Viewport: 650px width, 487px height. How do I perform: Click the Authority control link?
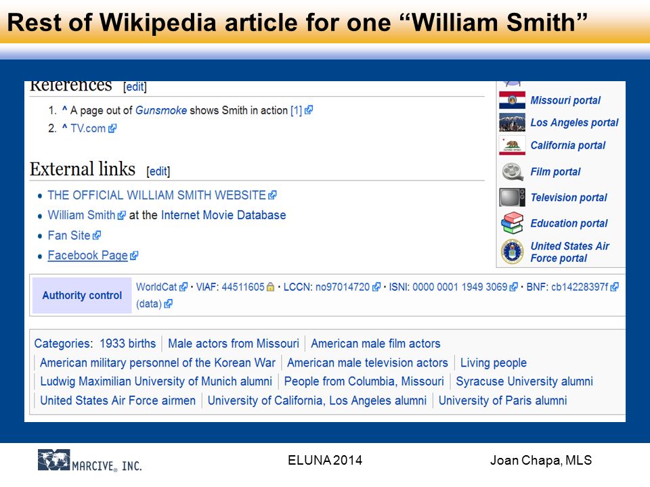click(x=82, y=296)
